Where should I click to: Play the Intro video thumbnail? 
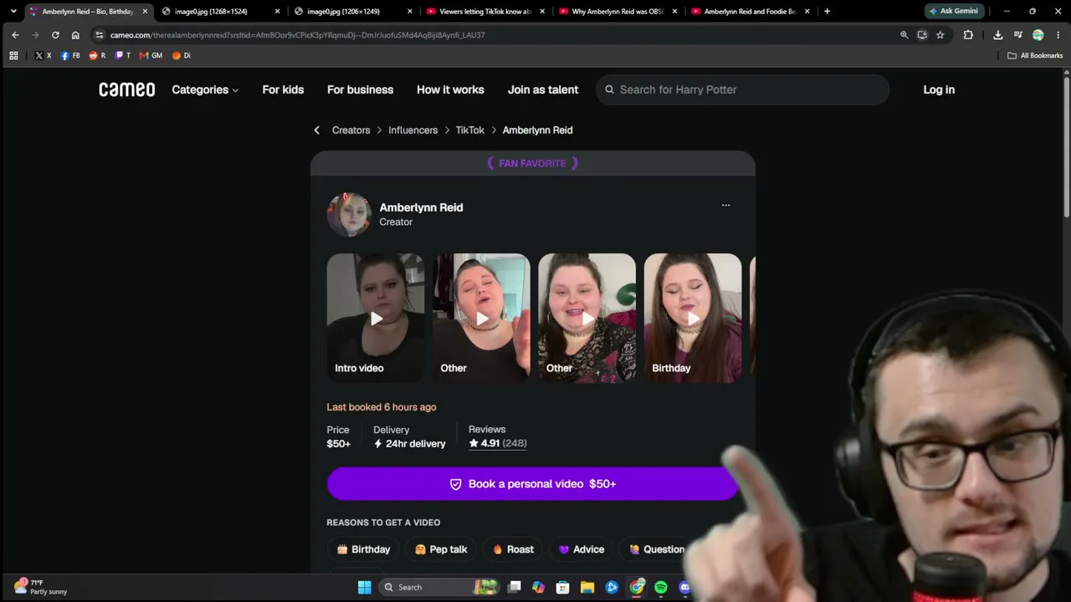click(376, 318)
